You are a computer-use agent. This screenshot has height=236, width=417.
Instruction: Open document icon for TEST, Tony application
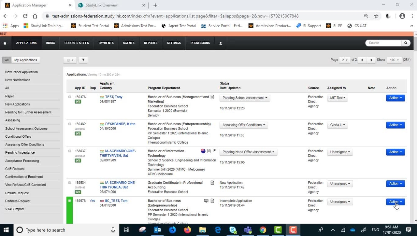tap(212, 97)
